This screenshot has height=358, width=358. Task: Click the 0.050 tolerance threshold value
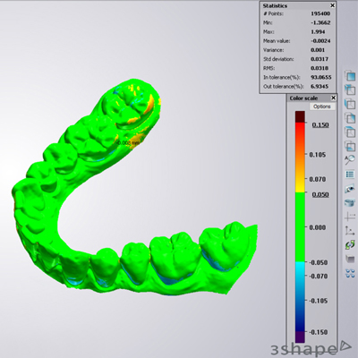click(x=320, y=194)
